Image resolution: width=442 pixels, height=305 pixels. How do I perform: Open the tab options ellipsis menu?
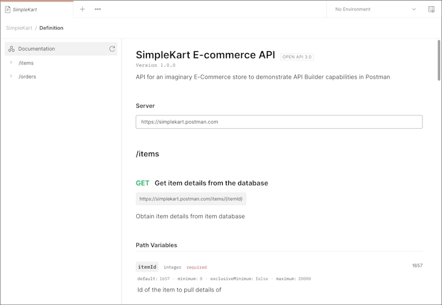coord(98,9)
